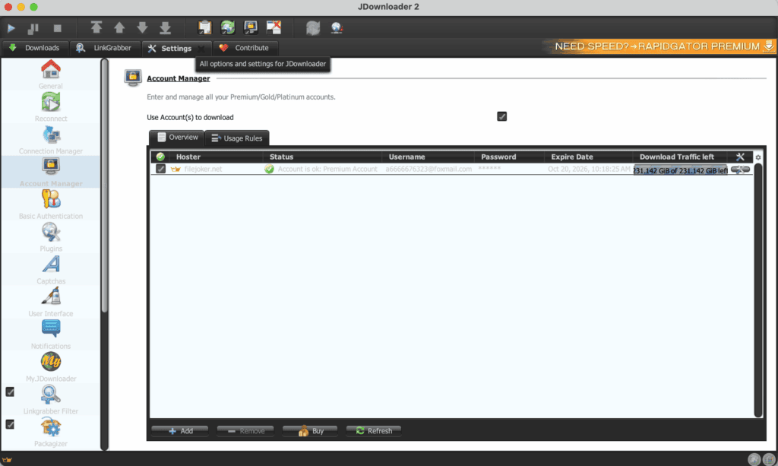The width and height of the screenshot is (778, 466).
Task: Switch to the LinkGrabber tab
Action: [104, 48]
